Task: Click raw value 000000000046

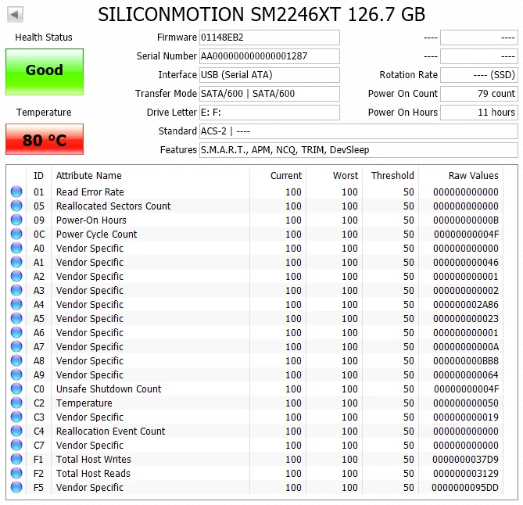Action: point(466,262)
